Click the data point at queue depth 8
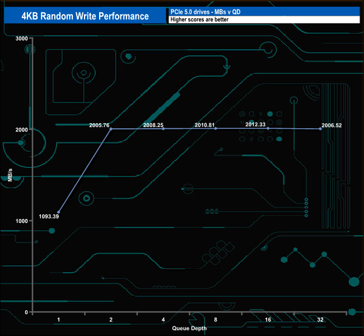The image size is (364, 336). coord(216,128)
